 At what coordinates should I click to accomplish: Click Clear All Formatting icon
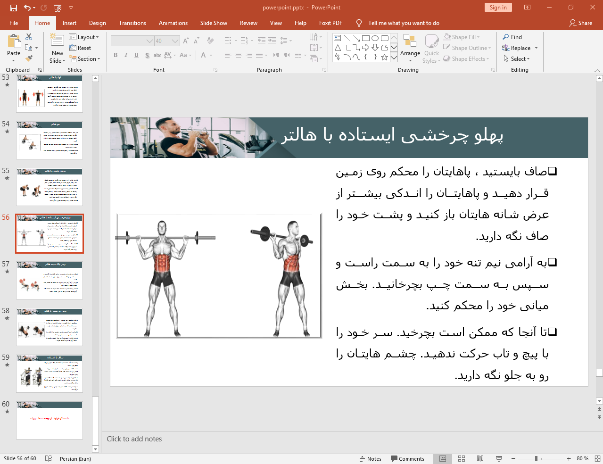(x=210, y=41)
